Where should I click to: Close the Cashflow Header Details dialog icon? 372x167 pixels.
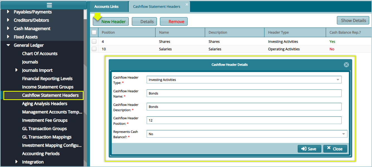(346, 65)
